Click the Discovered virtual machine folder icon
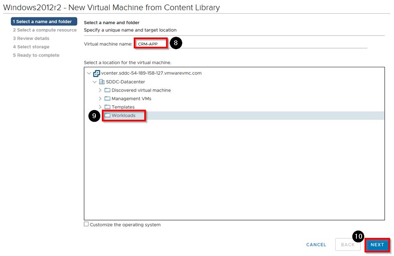 [107, 90]
